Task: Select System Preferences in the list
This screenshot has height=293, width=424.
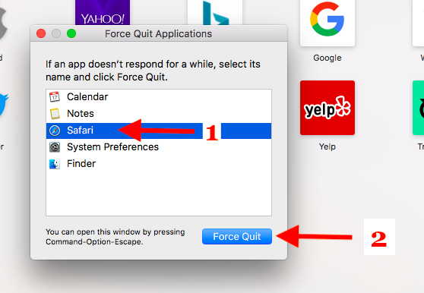Action: click(159, 147)
